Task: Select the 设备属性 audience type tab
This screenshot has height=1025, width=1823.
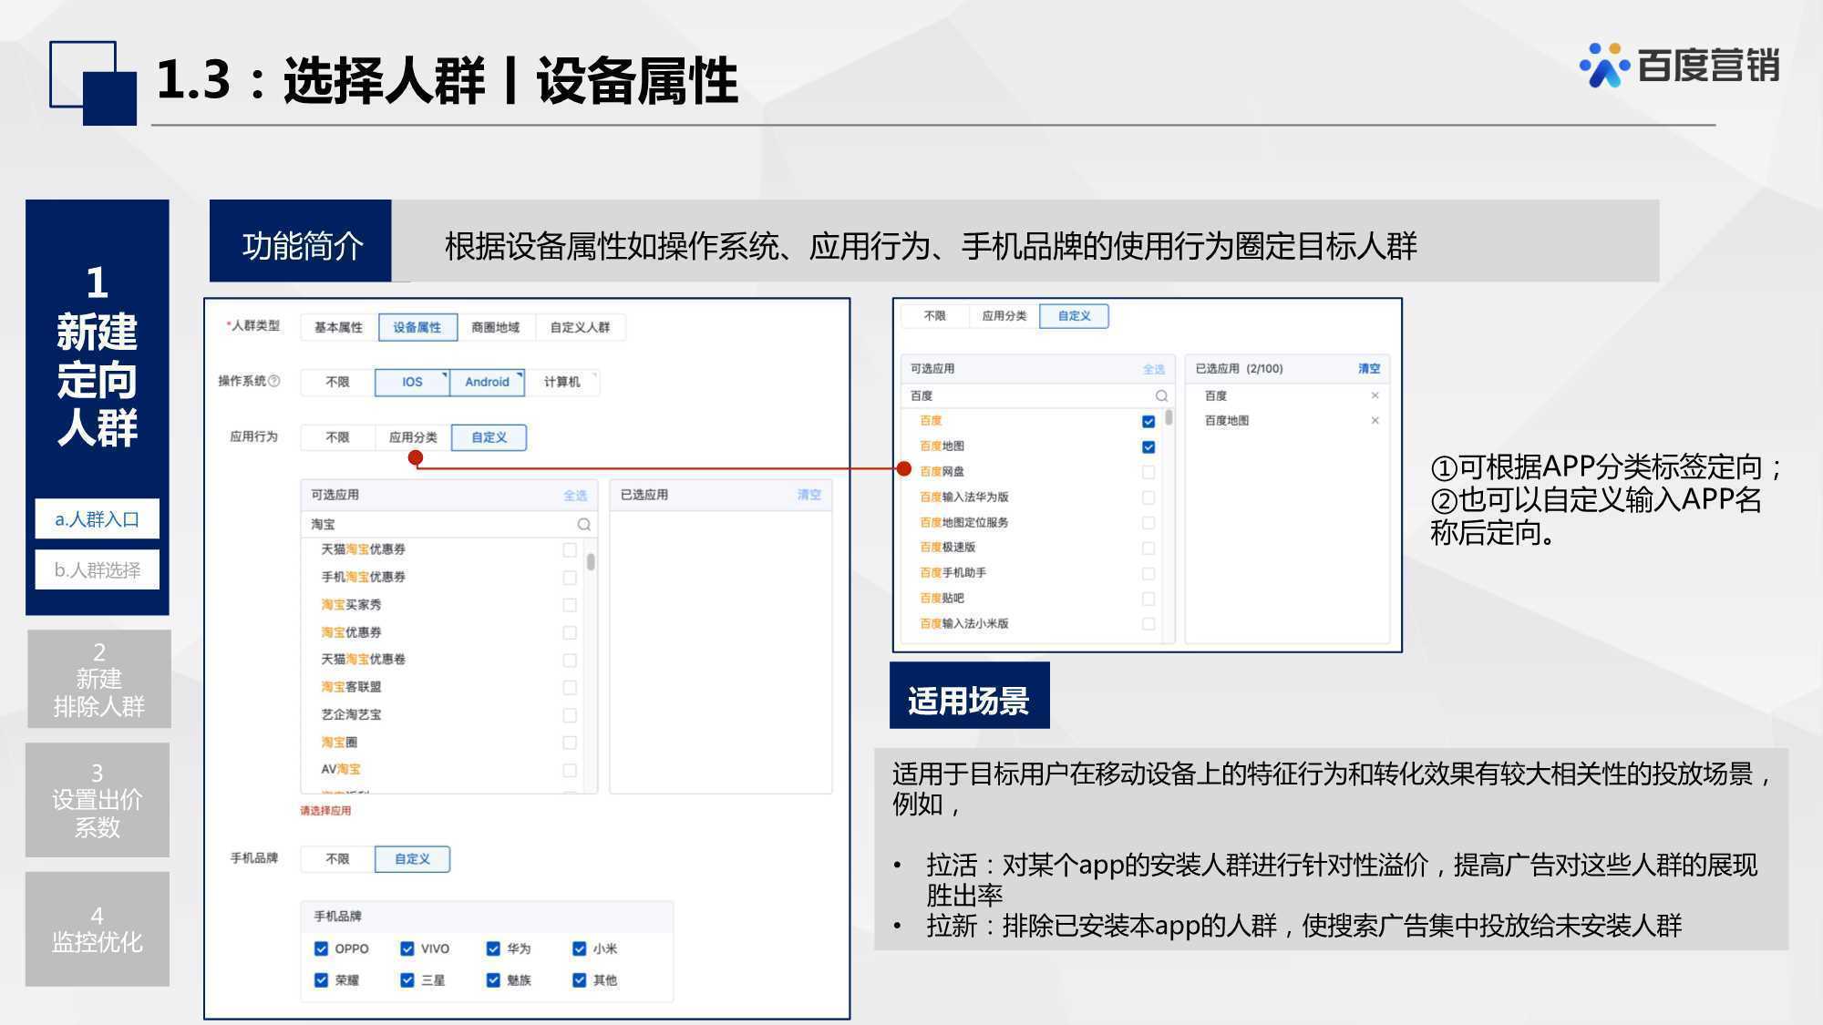Action: [x=417, y=327]
